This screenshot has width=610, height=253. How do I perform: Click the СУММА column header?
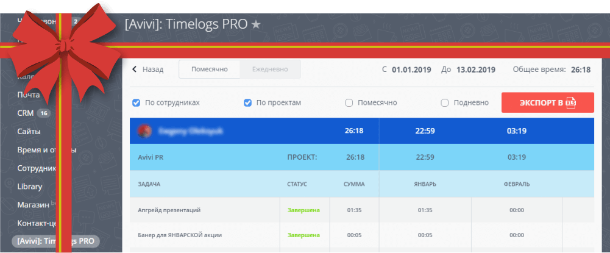click(354, 184)
